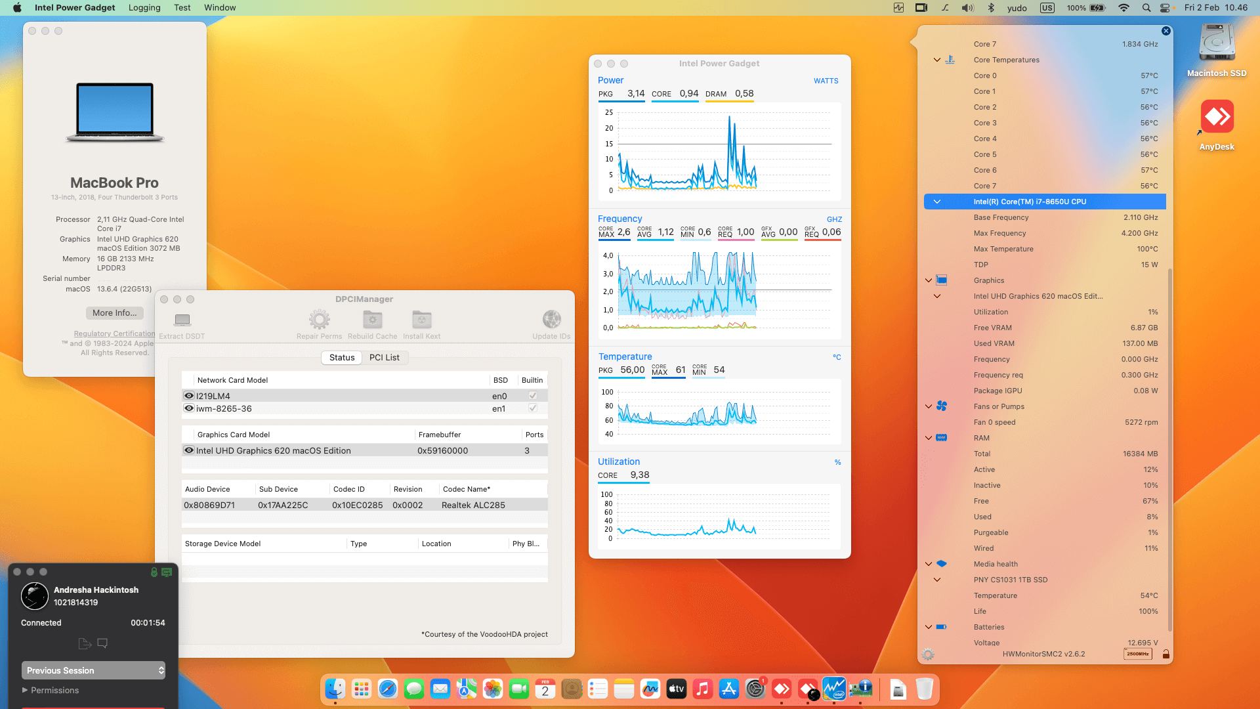Click AnyDesk file transfer icon
Screen dimensions: 1260x709
(x=85, y=643)
